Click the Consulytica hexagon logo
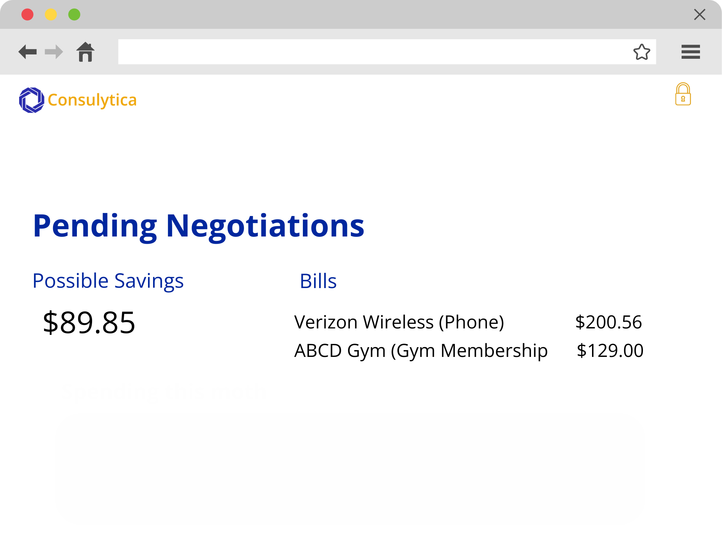 pyautogui.click(x=32, y=100)
